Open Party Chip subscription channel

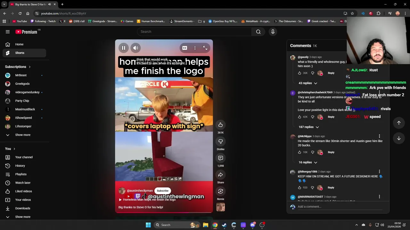(24, 101)
